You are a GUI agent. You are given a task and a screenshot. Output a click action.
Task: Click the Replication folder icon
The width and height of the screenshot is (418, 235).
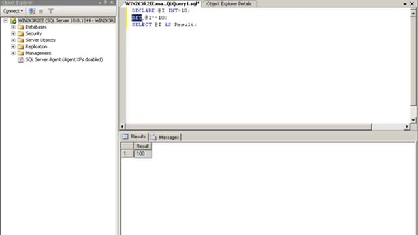[21, 46]
